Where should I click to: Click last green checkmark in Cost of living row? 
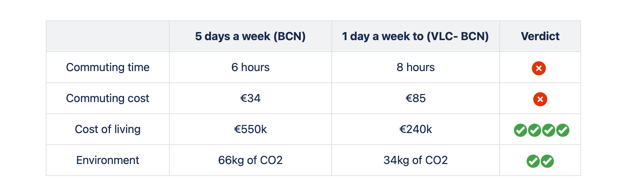click(x=562, y=130)
